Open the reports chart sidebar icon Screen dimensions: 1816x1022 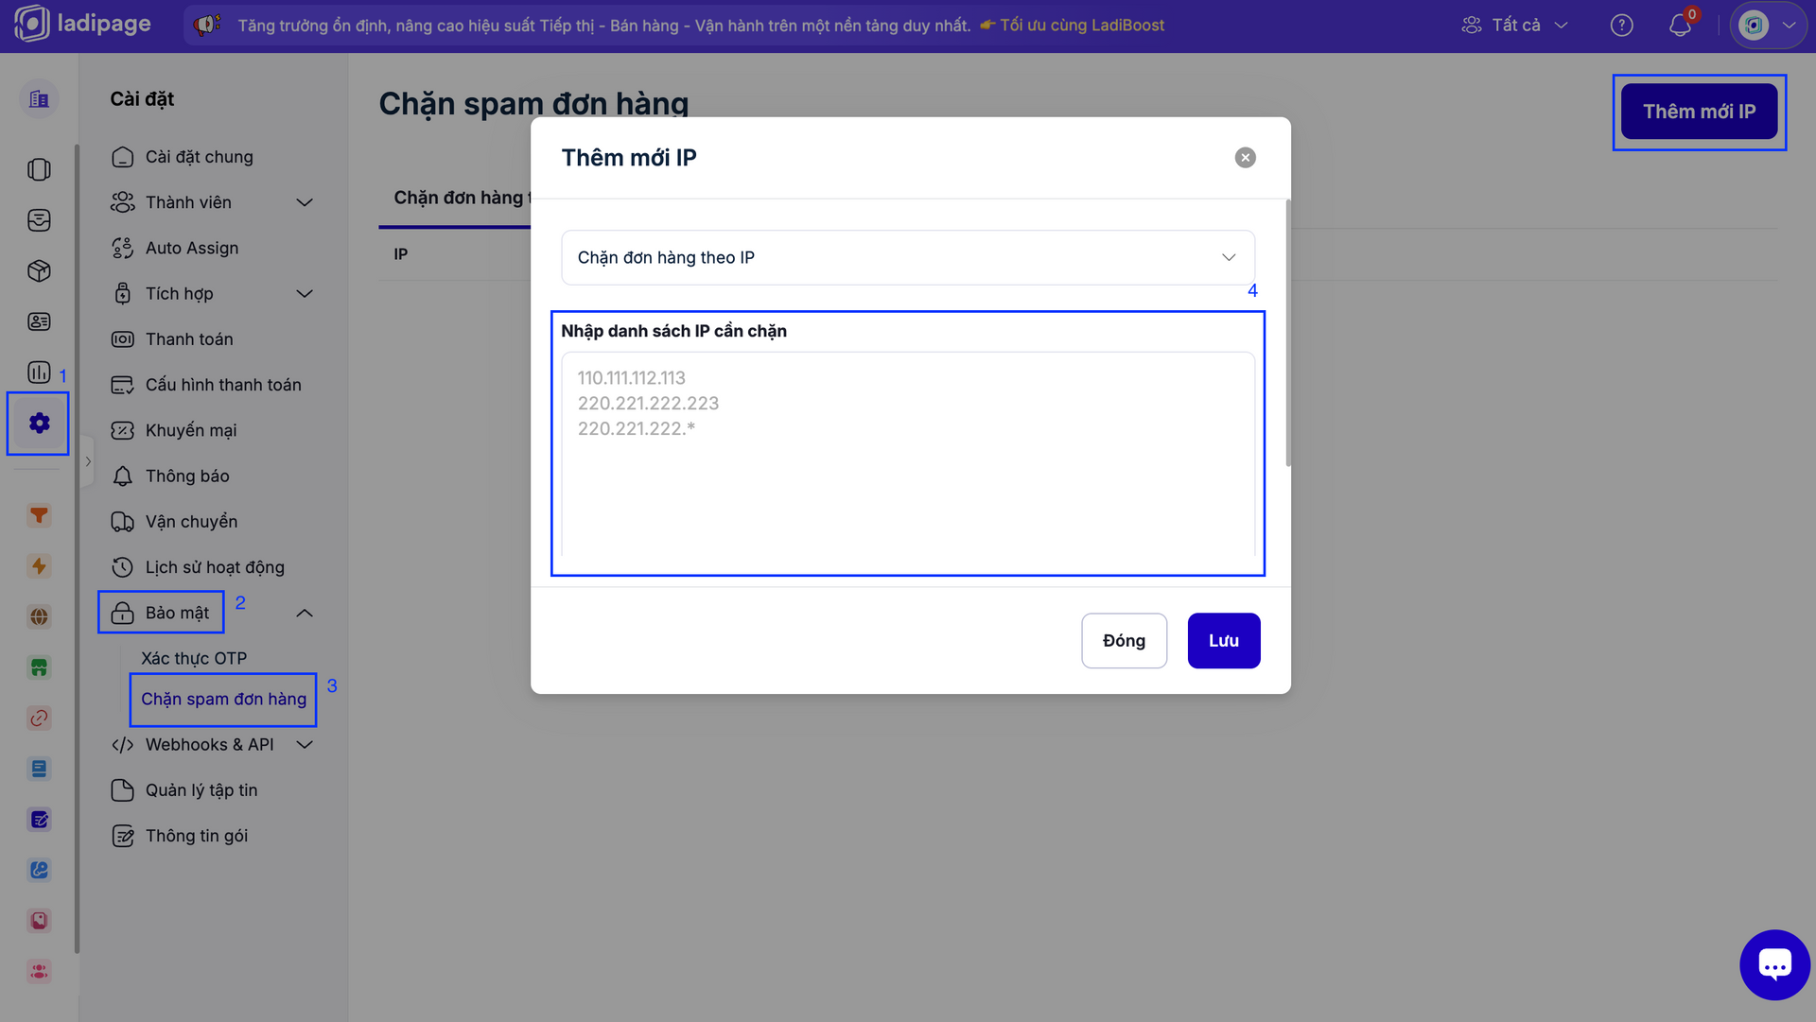tap(39, 372)
